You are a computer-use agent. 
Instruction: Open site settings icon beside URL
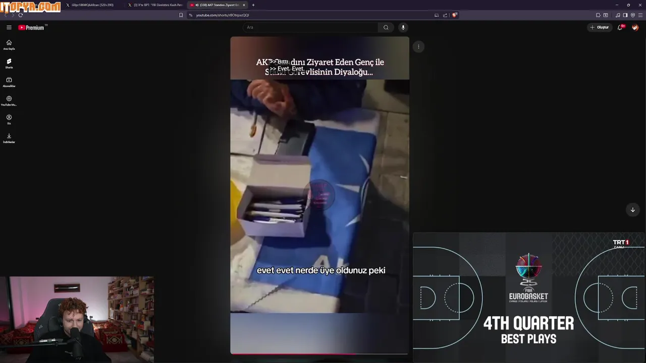click(191, 15)
